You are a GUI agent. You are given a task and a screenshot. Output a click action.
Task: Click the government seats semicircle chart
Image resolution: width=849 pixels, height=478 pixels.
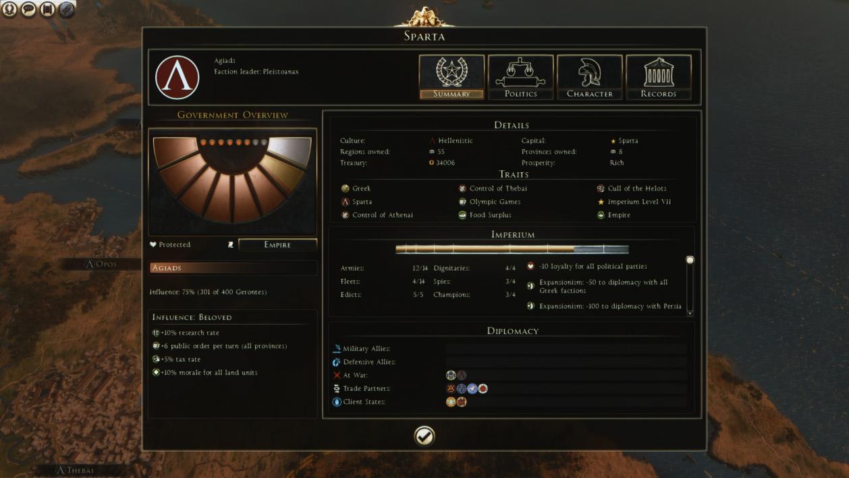coord(232,179)
